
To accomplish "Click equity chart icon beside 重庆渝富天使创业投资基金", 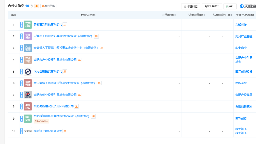I will [99, 83].
